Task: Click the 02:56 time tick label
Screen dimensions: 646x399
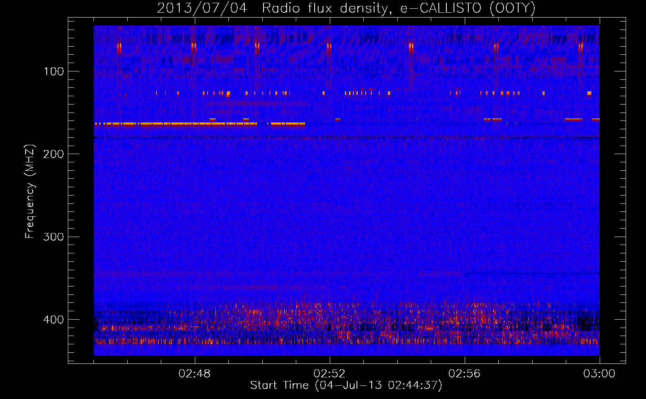Action: (464, 374)
